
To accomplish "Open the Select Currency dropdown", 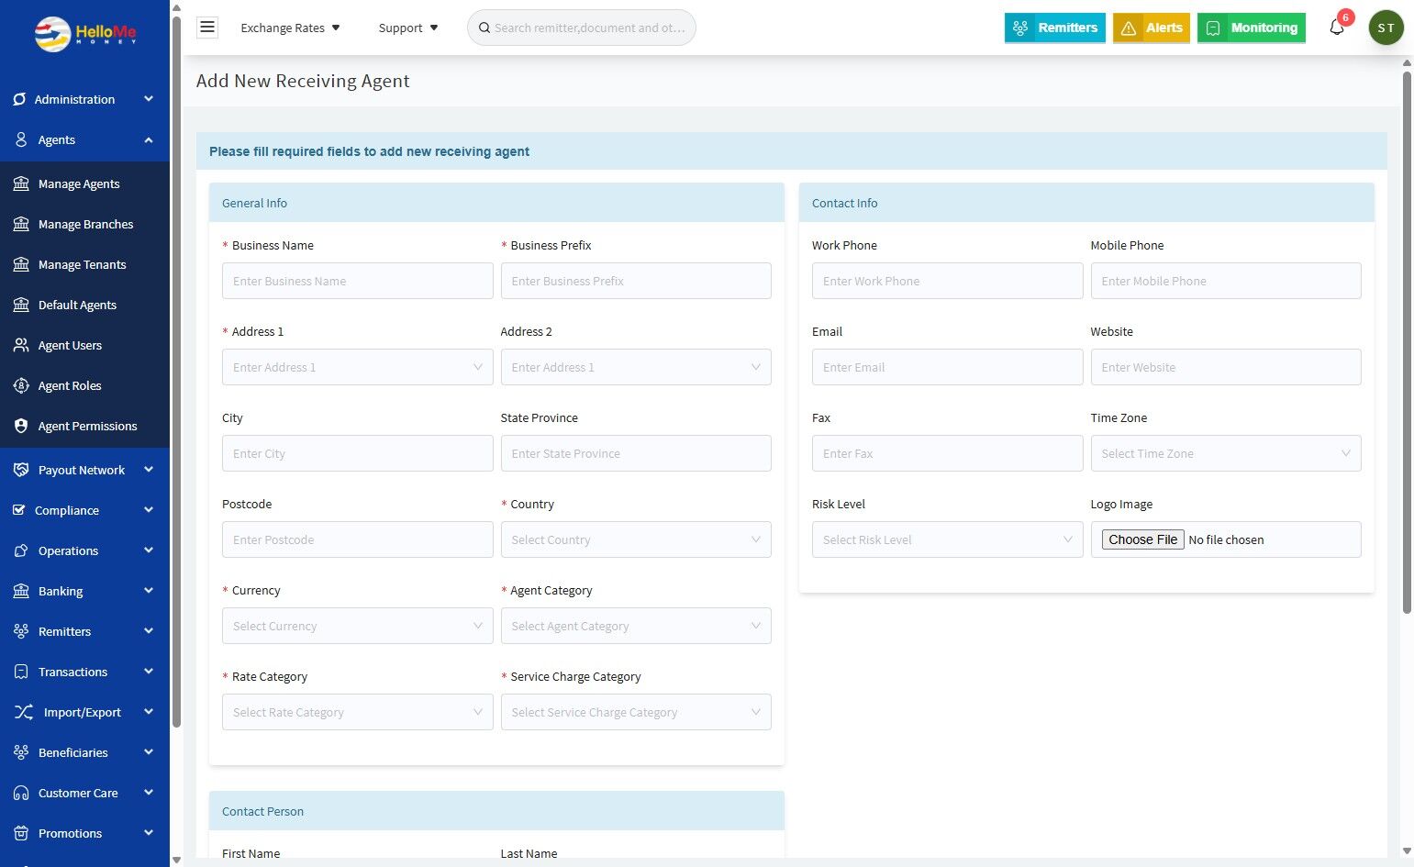I will [x=357, y=626].
